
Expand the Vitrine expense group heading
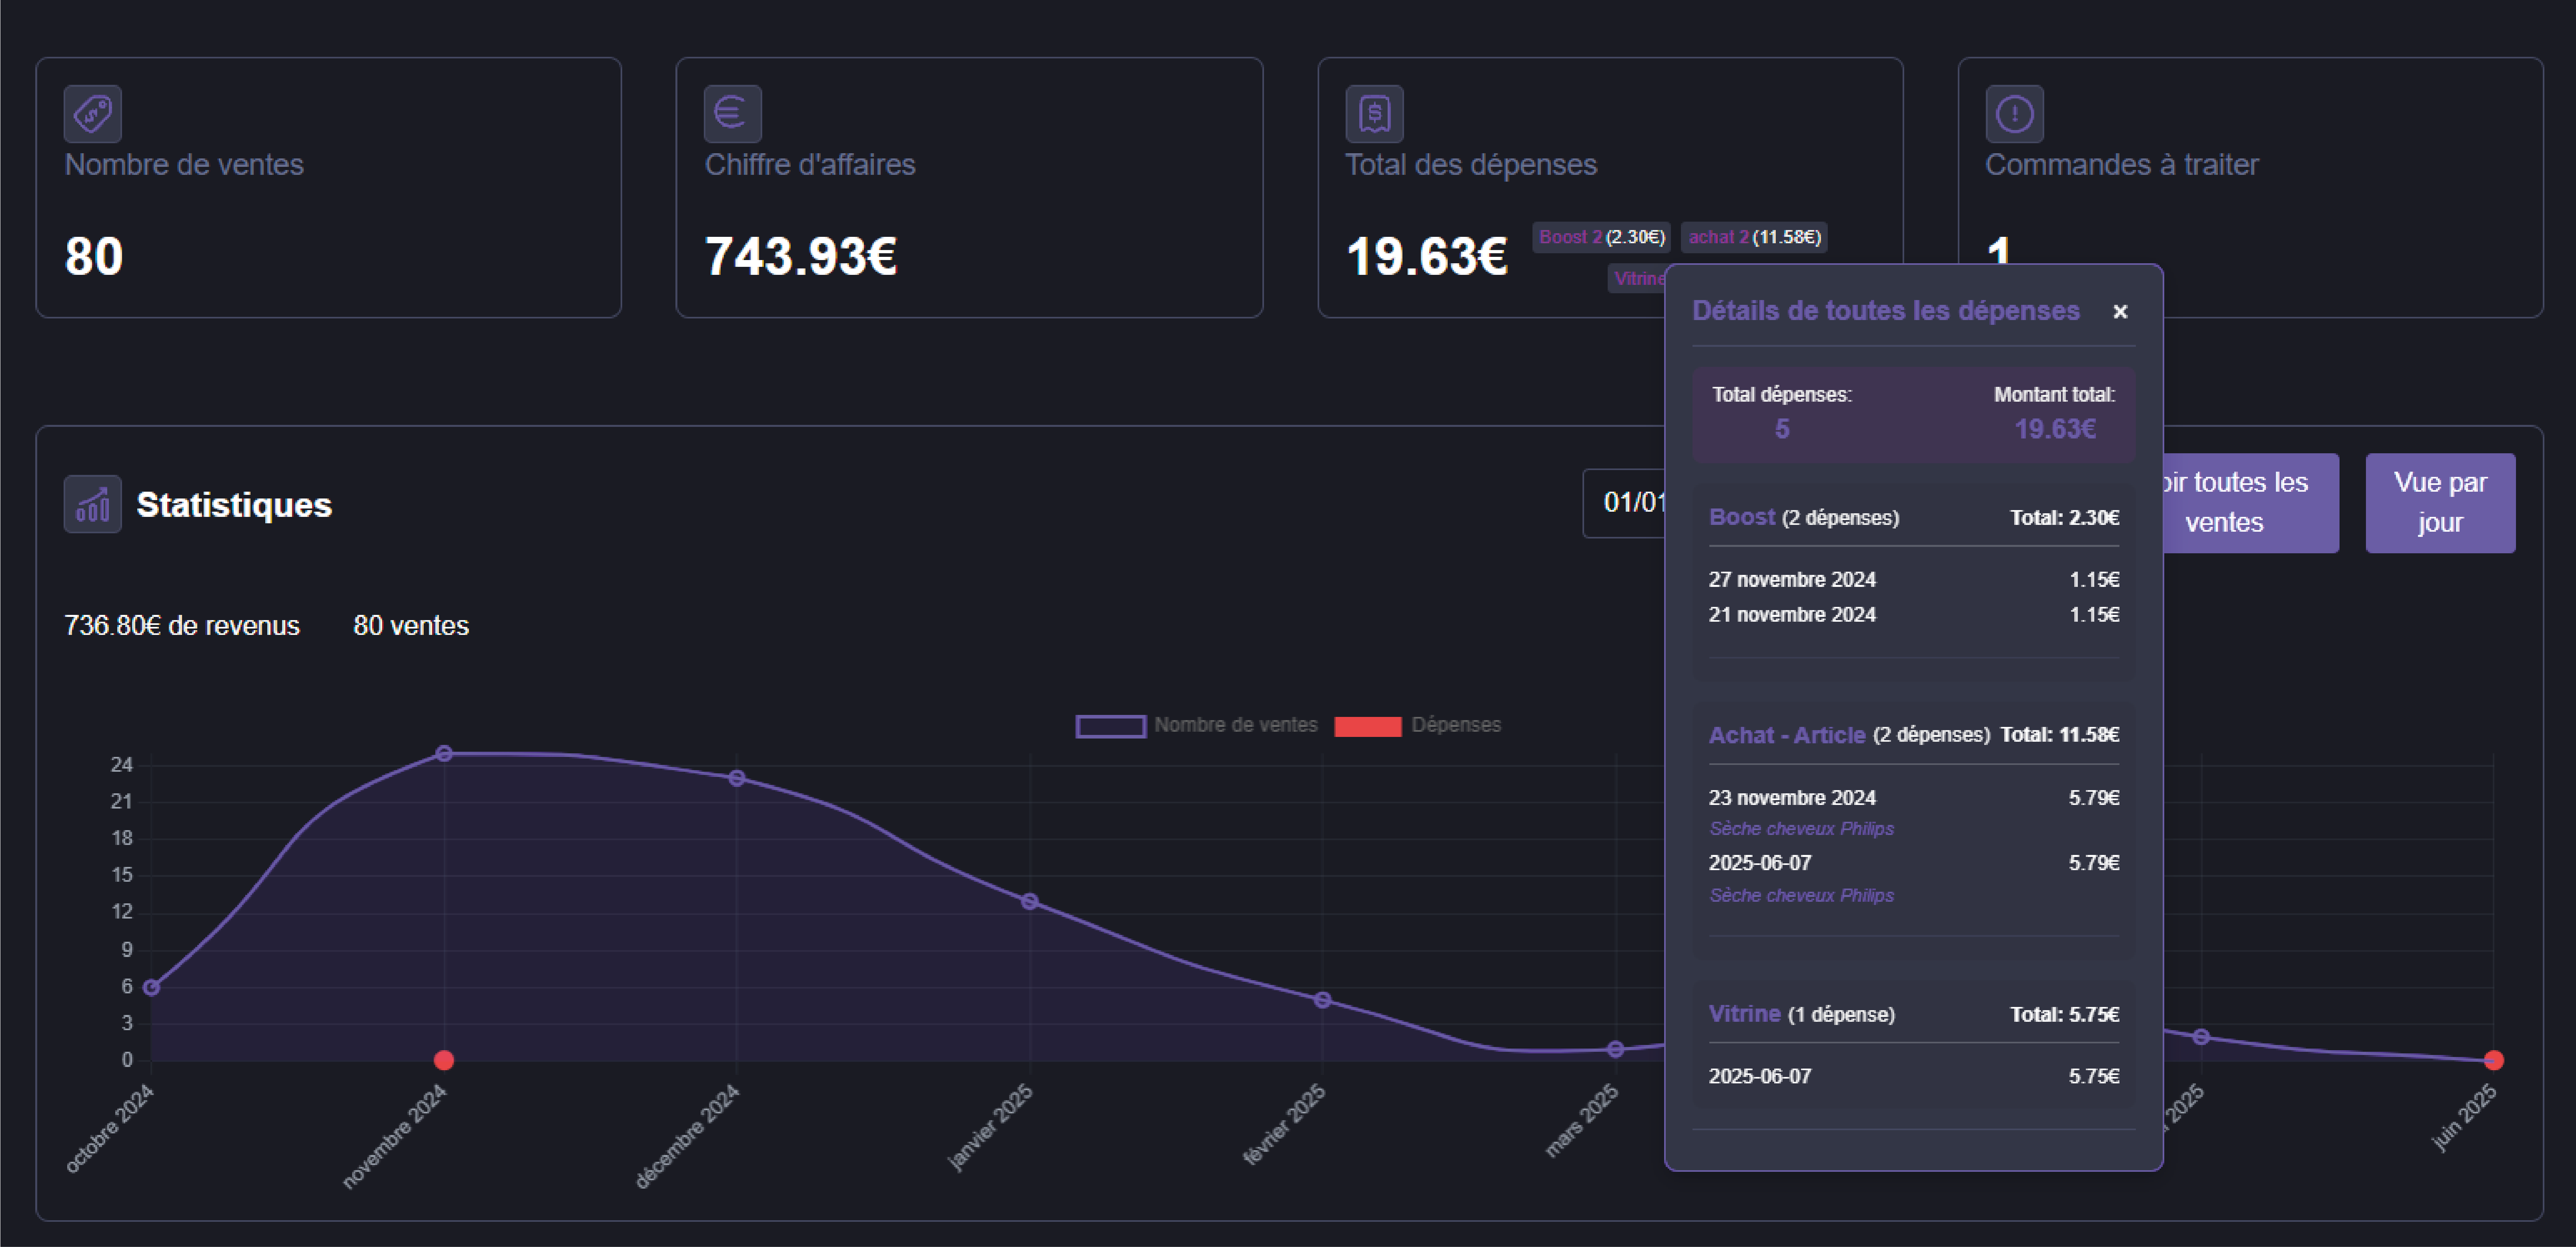(x=1744, y=1014)
